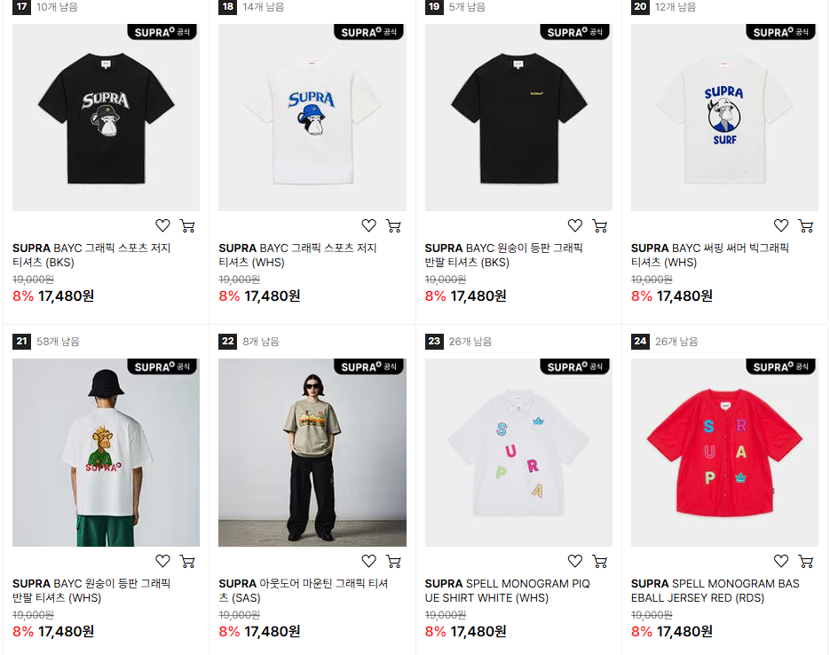Click heart icon for SPELL MONOGRAM PIQUE SHIRT
The height and width of the screenshot is (655, 830).
(x=575, y=561)
